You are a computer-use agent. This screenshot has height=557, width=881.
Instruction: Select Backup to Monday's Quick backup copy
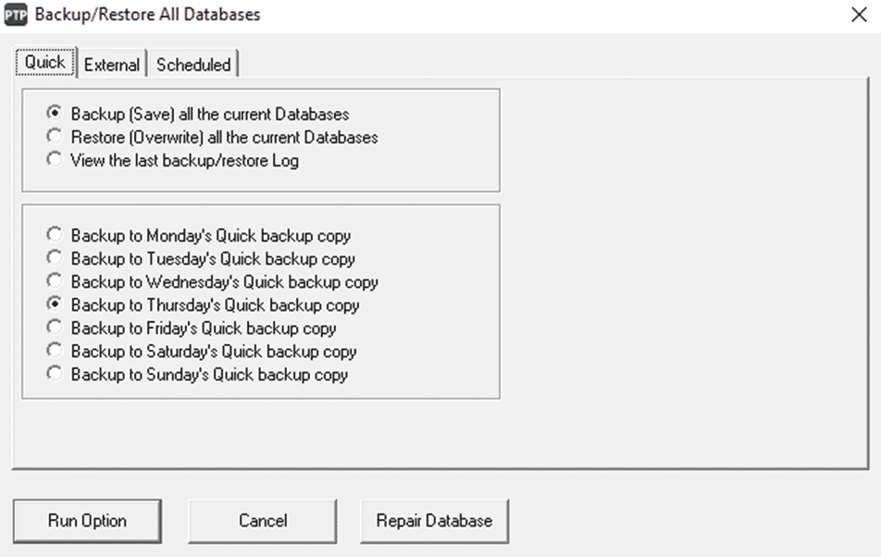coord(55,234)
